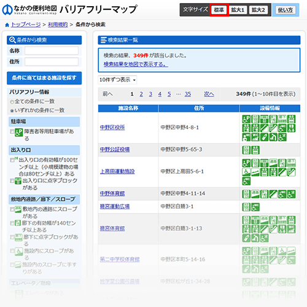Click nursing/feeding icon in 中野区役所 row

point(264,137)
